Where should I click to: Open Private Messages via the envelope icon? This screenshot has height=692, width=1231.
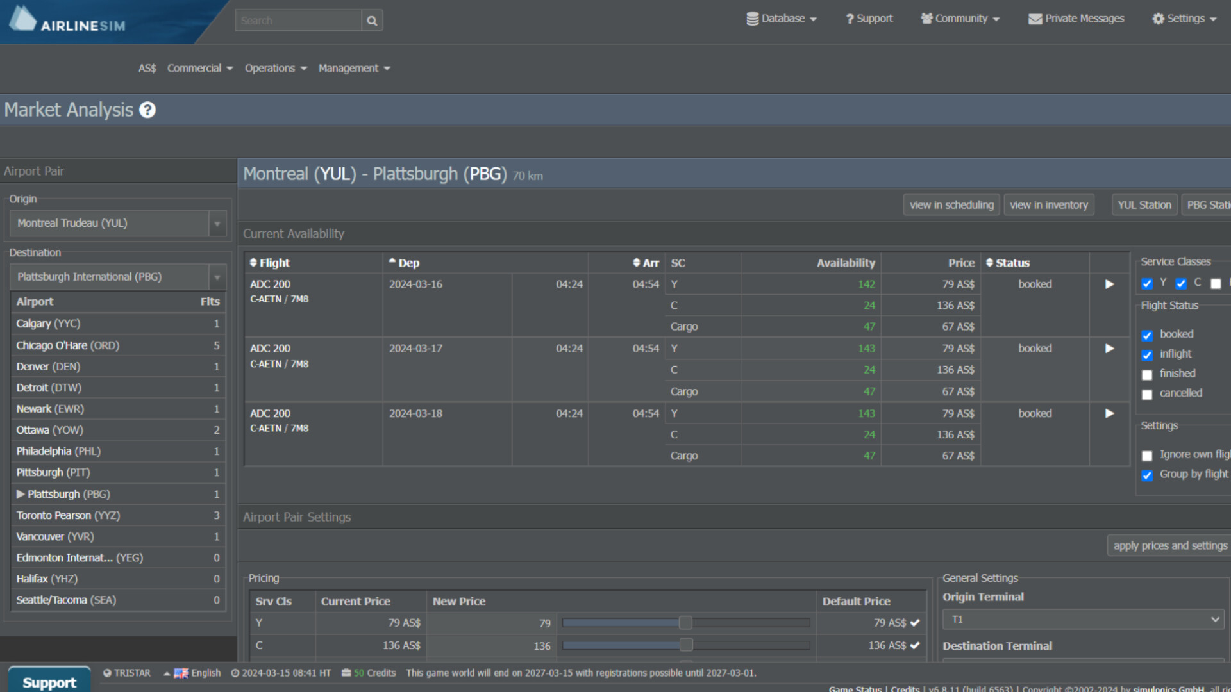1035,19
